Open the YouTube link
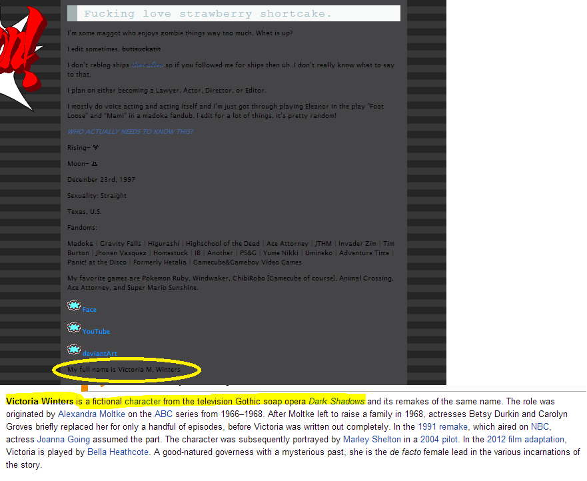Image resolution: width=587 pixels, height=481 pixels. coord(96,332)
